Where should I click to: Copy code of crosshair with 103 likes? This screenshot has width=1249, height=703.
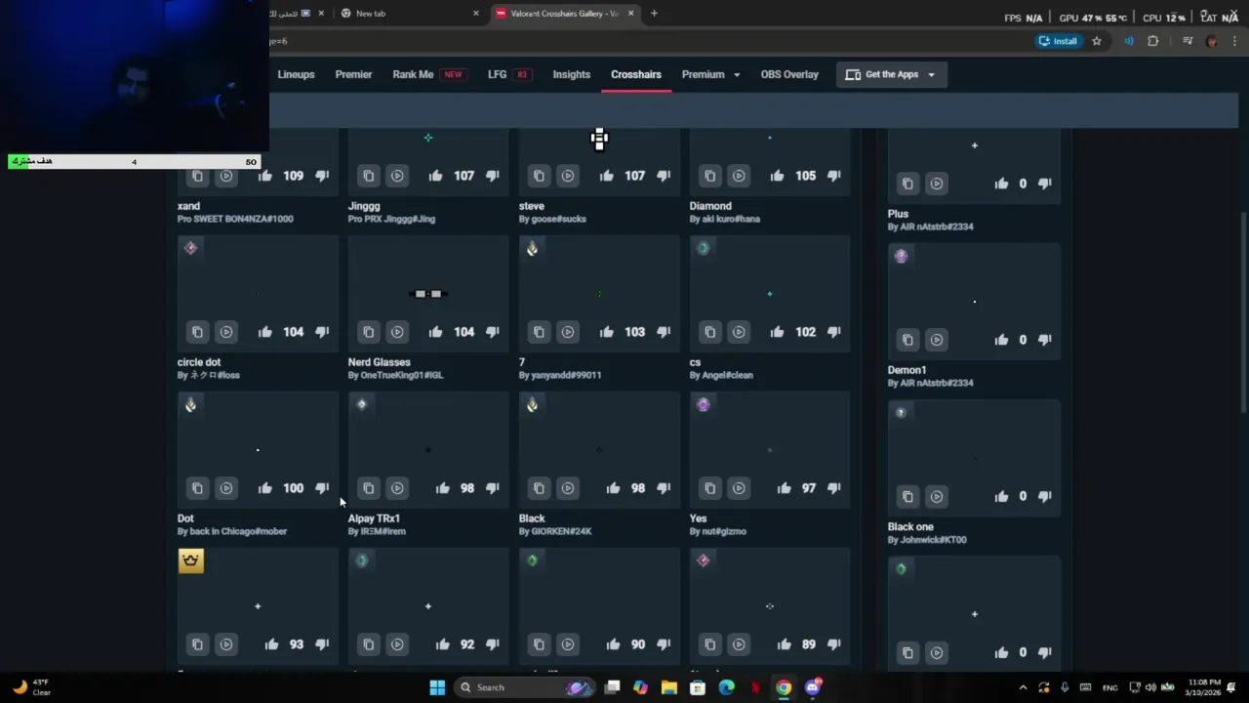(539, 332)
